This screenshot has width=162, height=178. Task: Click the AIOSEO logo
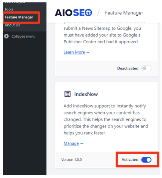point(74,13)
